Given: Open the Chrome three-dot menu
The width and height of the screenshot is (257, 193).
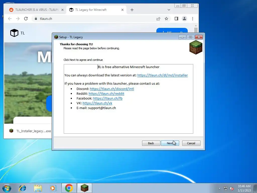Looking at the screenshot, I should tap(192, 19).
